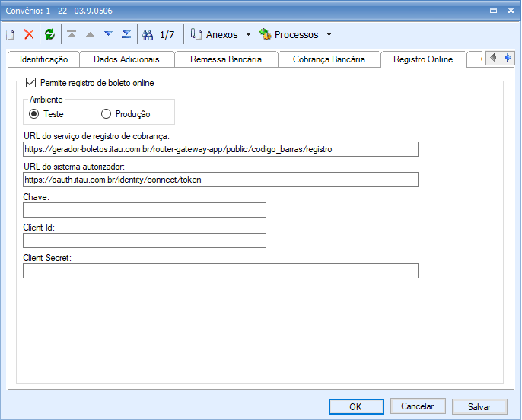The width and height of the screenshot is (522, 420).
Task: Open Remessa Bancária tab
Action: coord(226,59)
